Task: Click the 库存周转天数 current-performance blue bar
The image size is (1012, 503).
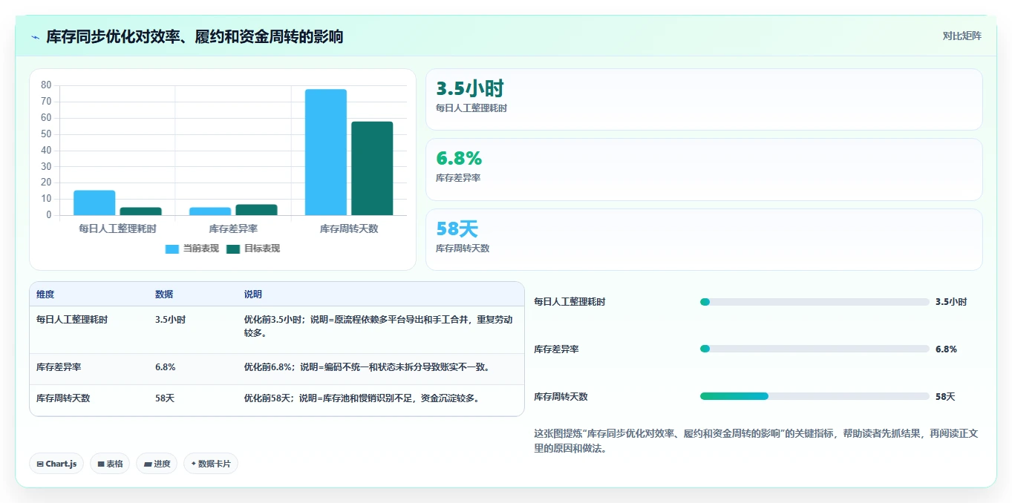Action: (326, 152)
